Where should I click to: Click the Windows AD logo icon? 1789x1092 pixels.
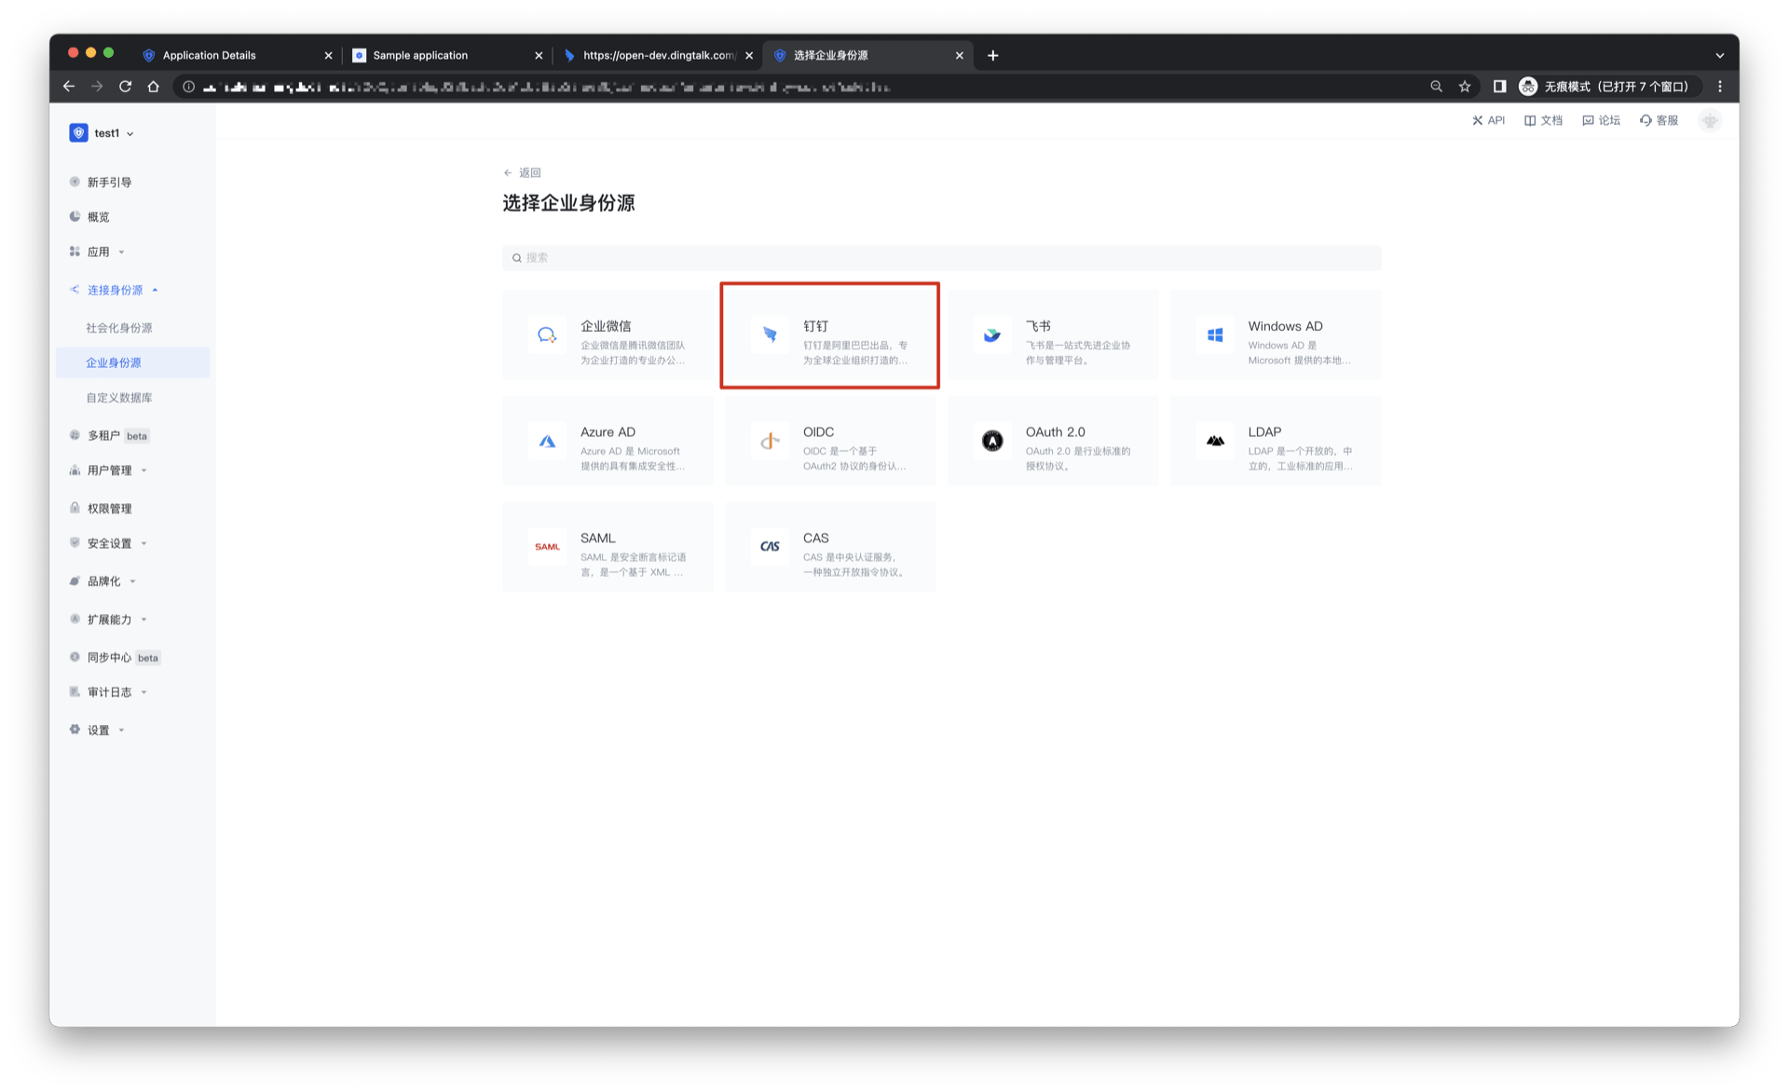(1215, 334)
